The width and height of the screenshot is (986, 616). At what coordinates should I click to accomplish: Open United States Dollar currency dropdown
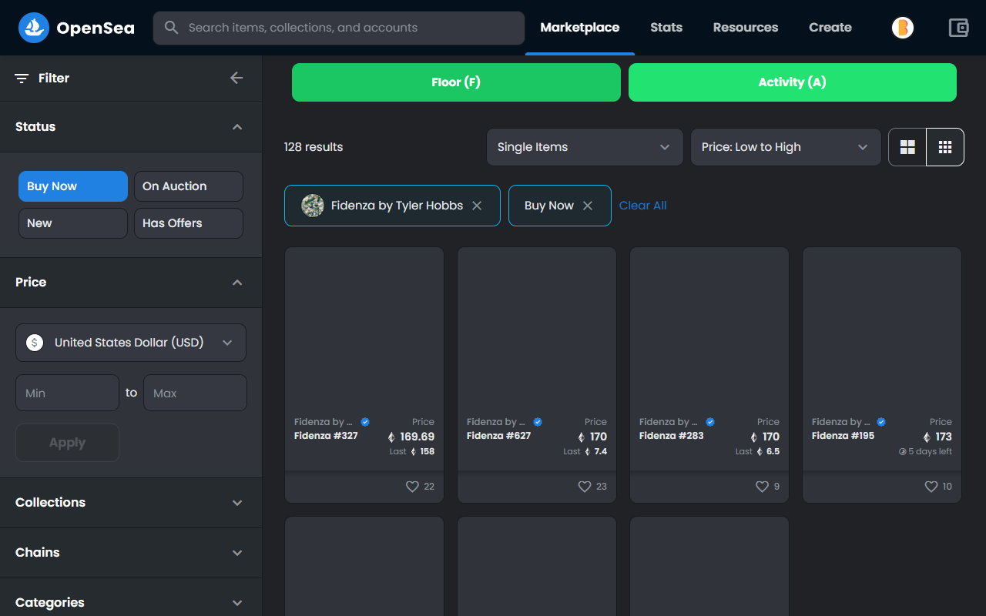pyautogui.click(x=131, y=343)
